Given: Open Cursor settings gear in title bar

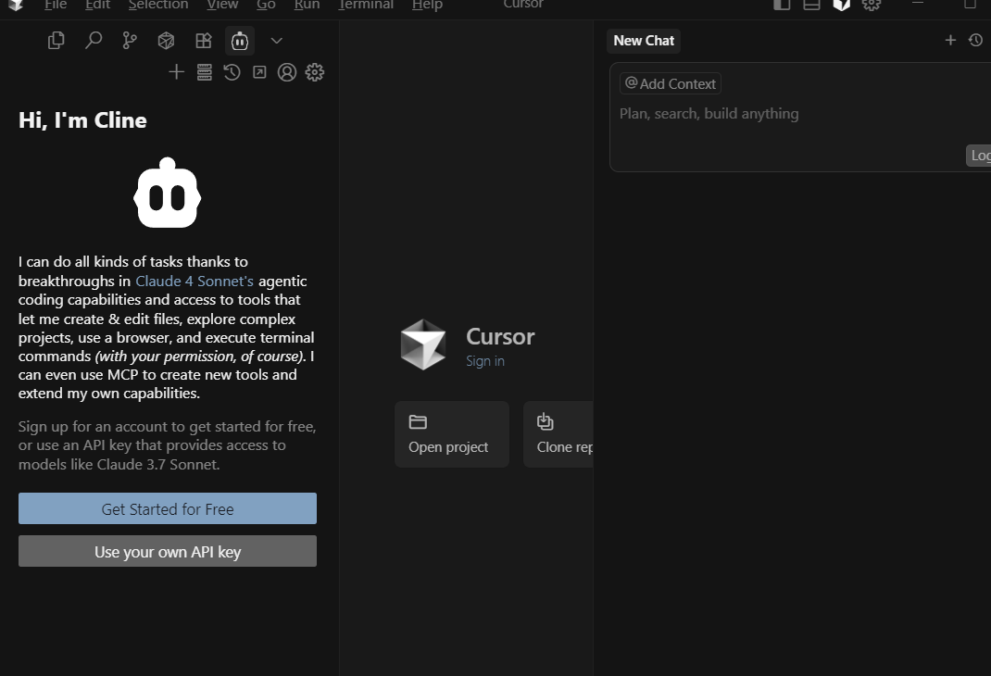Looking at the screenshot, I should pyautogui.click(x=872, y=5).
